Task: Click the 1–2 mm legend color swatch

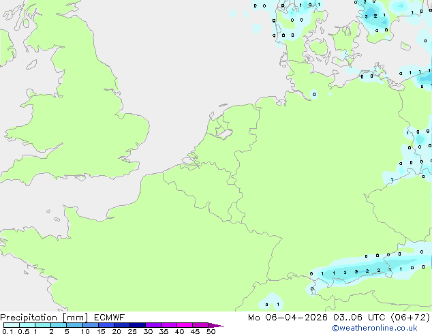Action: [x=43, y=325]
